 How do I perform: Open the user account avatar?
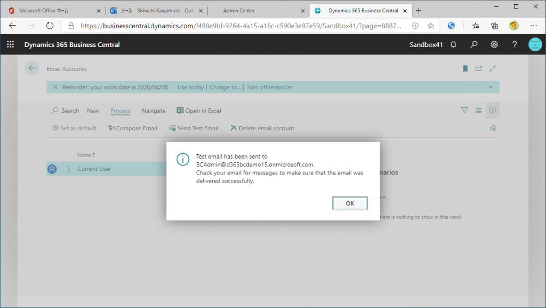click(535, 45)
